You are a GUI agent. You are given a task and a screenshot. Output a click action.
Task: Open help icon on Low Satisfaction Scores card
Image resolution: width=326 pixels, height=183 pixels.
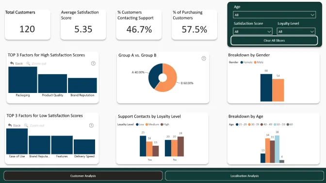click(91, 125)
